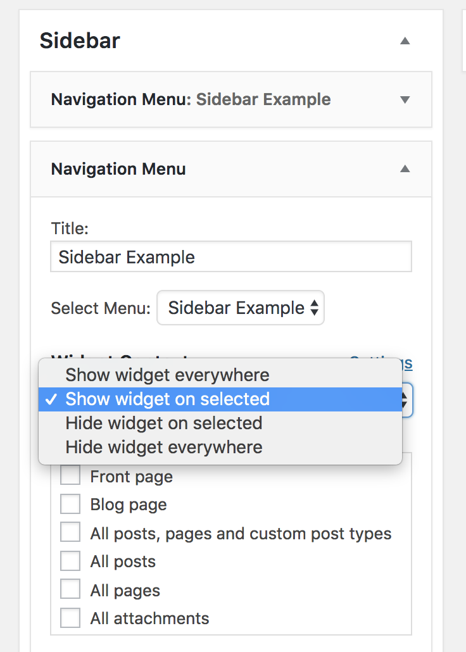Click the Sidebar heading title

click(80, 41)
